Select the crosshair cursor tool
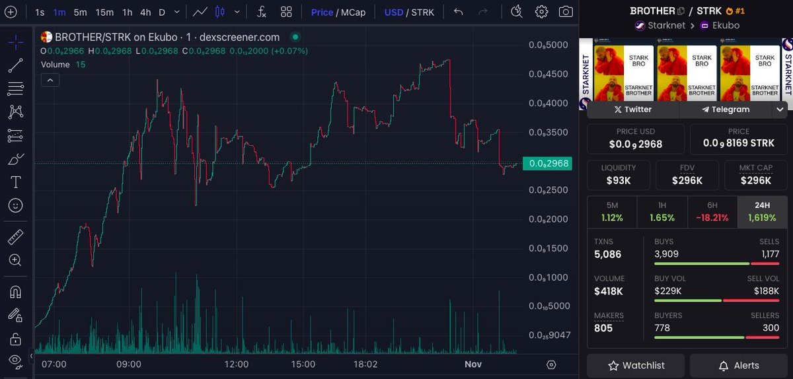793x379 pixels. coord(16,42)
